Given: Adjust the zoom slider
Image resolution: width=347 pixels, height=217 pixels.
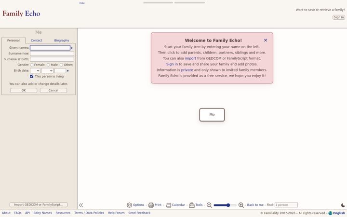Looking at the screenshot, I should click(225, 205).
